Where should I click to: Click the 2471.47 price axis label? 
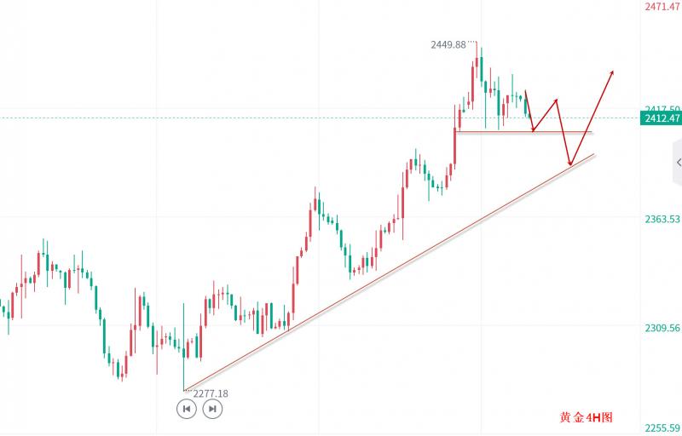[662, 7]
